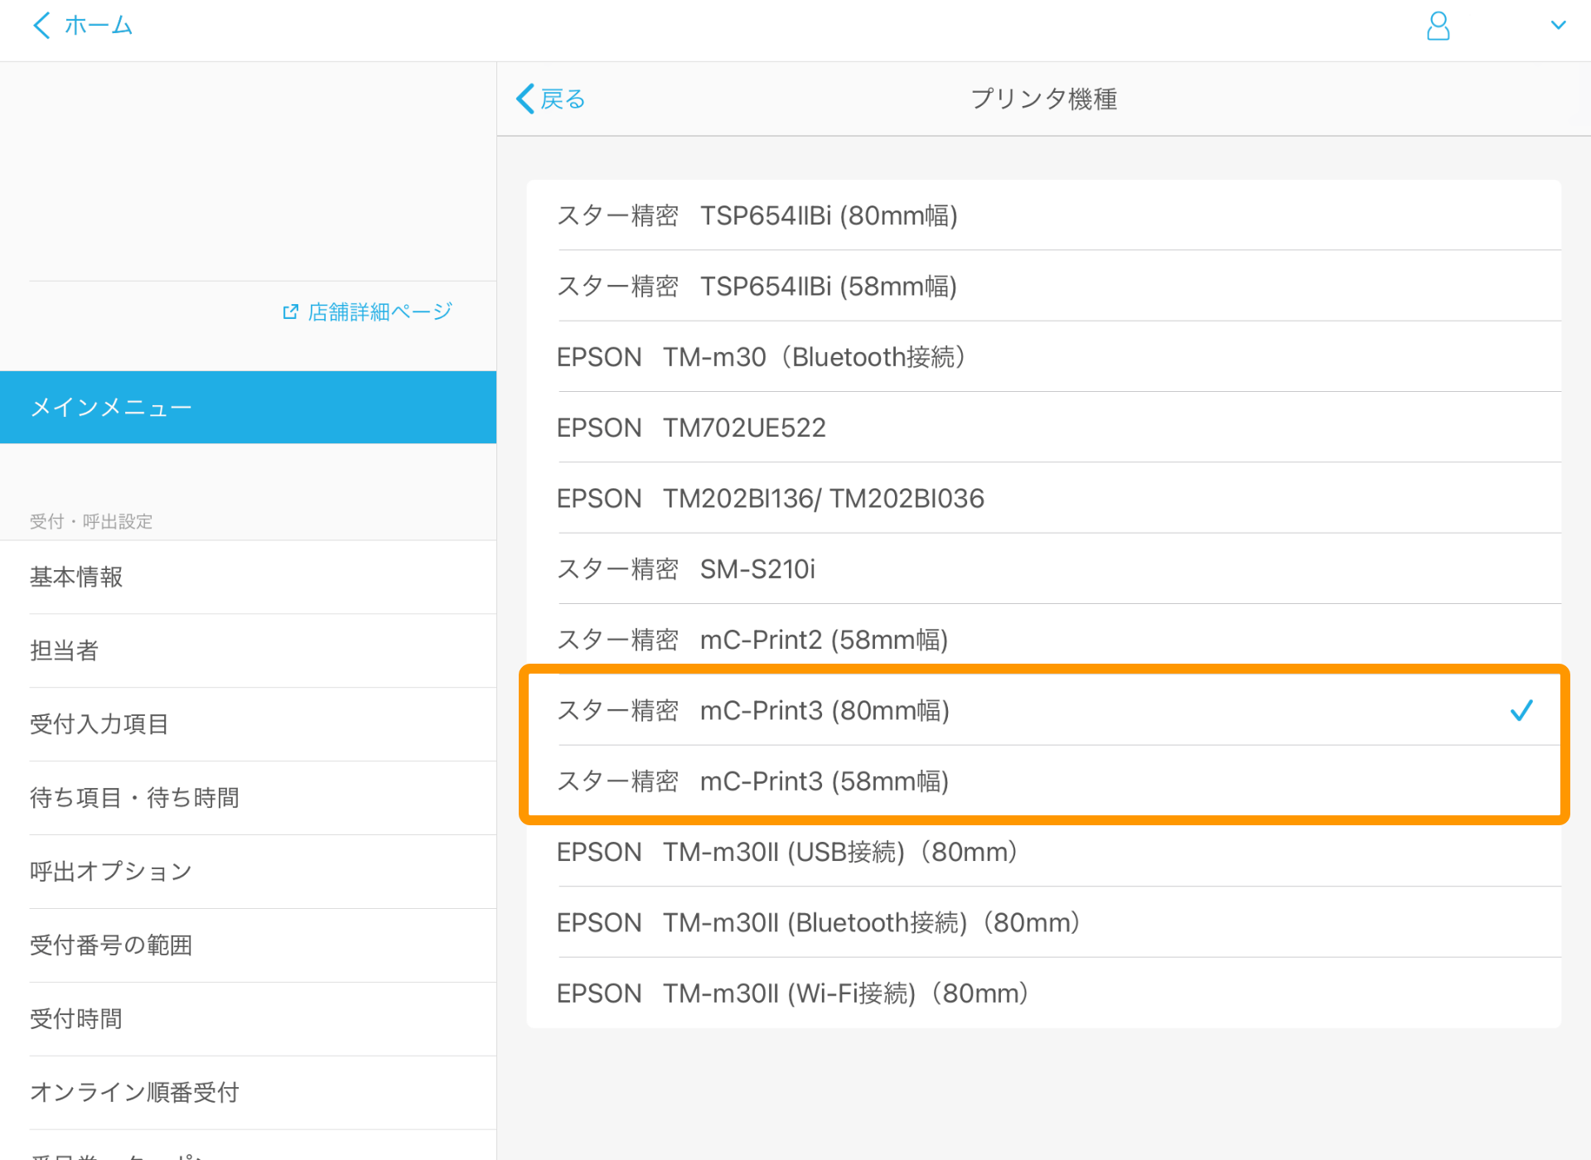Screen dimensions: 1591x1160
Task: Open 基本情報 settings
Action: point(248,577)
